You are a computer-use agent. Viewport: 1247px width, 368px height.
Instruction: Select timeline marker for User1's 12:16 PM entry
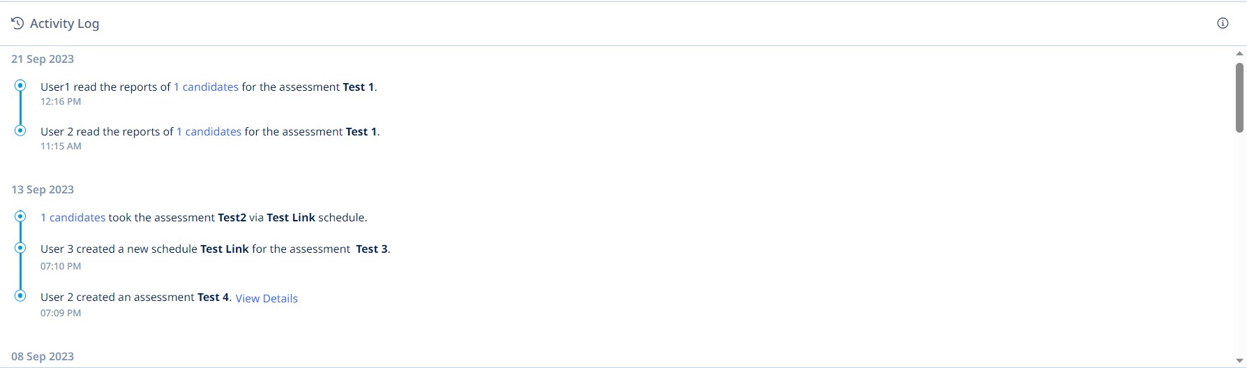[x=20, y=85]
